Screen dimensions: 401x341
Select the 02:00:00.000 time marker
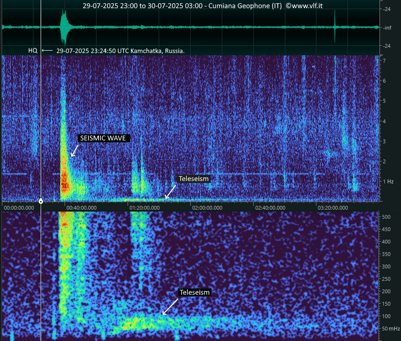coord(207,208)
